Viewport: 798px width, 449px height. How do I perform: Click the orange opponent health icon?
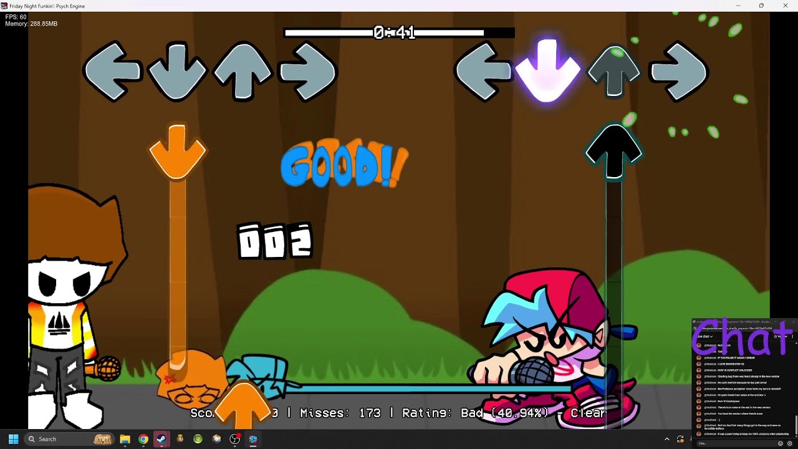(x=192, y=379)
